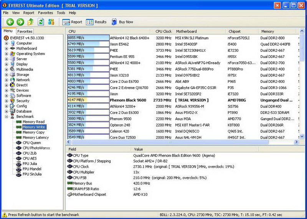Select the Benchmark hourglass icon
Image resolution: width=307 pixels, height=219 pixels.
12,117
